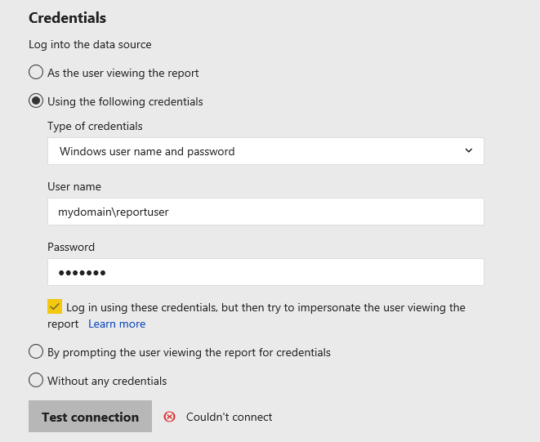
Task: Click the "Password" field label
Action: [x=71, y=247]
